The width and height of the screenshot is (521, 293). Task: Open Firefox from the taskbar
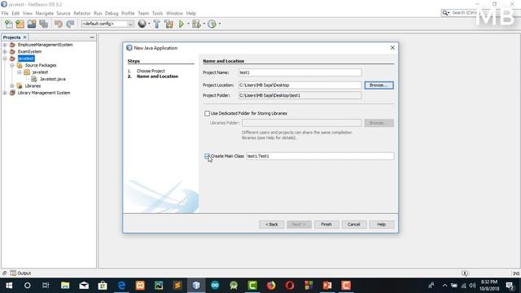[271, 286]
